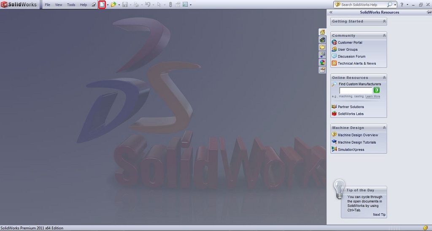Click the Print icon in the toolbar

click(x=136, y=5)
